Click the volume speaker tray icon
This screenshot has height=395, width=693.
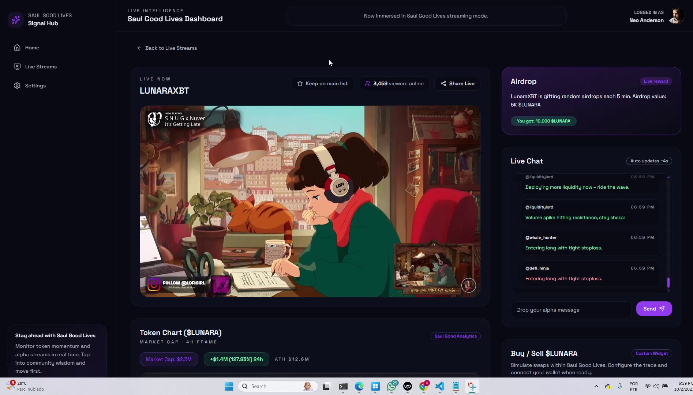coord(656,386)
